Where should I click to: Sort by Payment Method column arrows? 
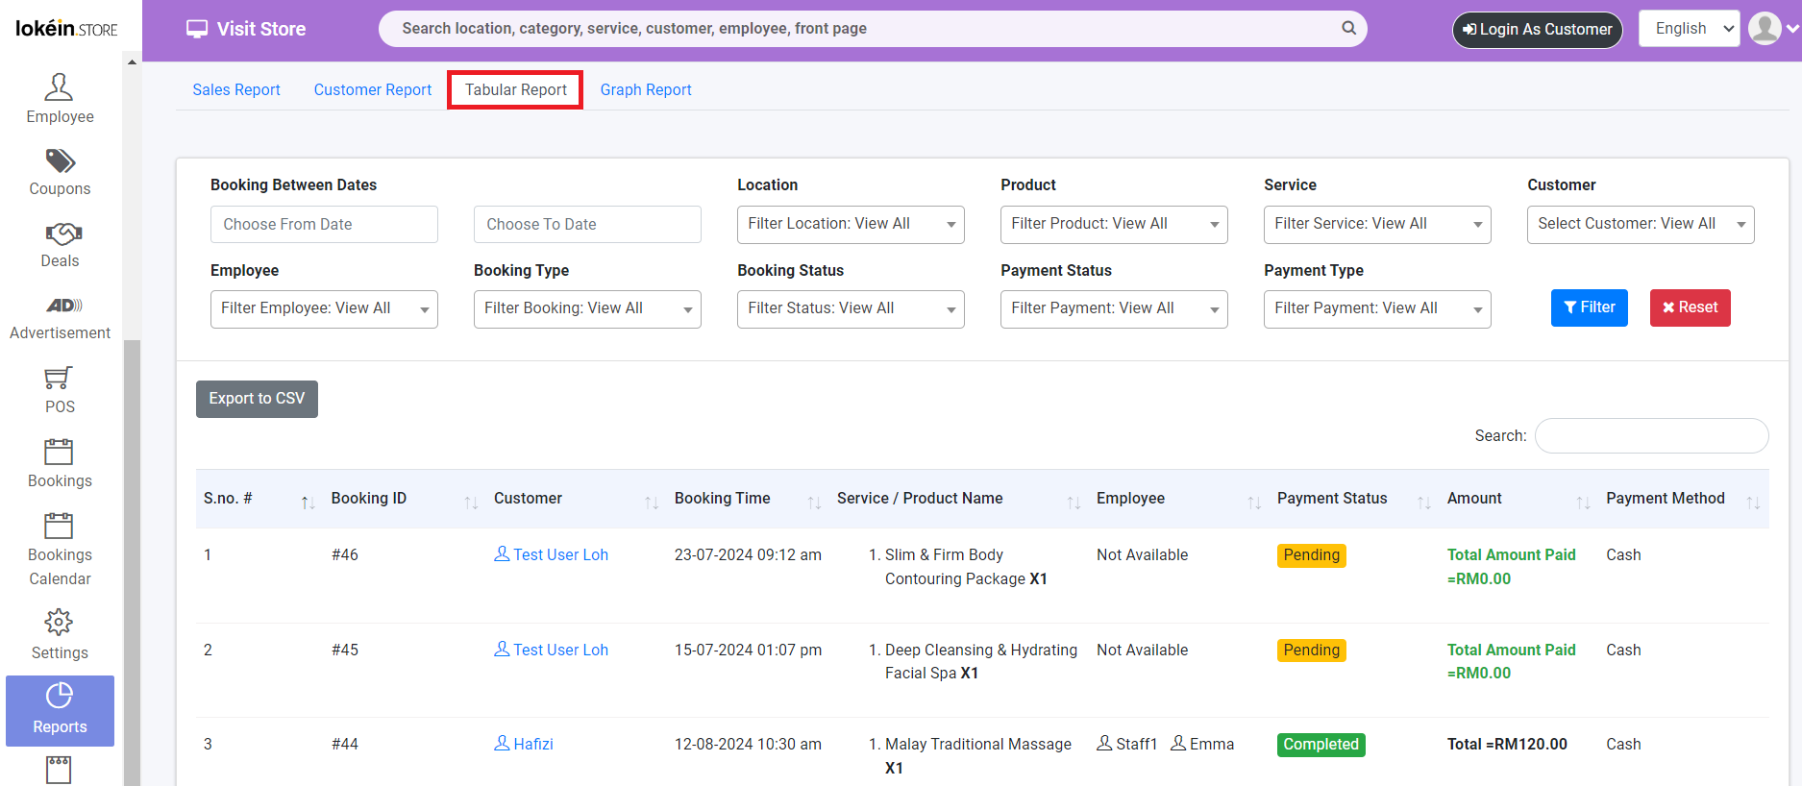pos(1753,503)
